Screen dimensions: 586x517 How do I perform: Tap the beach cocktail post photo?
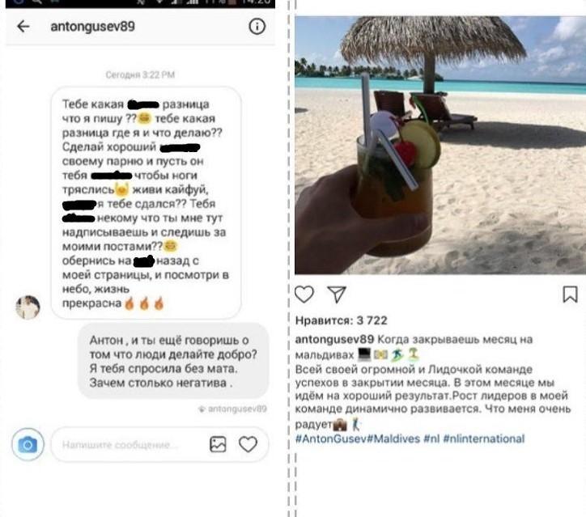[440, 146]
